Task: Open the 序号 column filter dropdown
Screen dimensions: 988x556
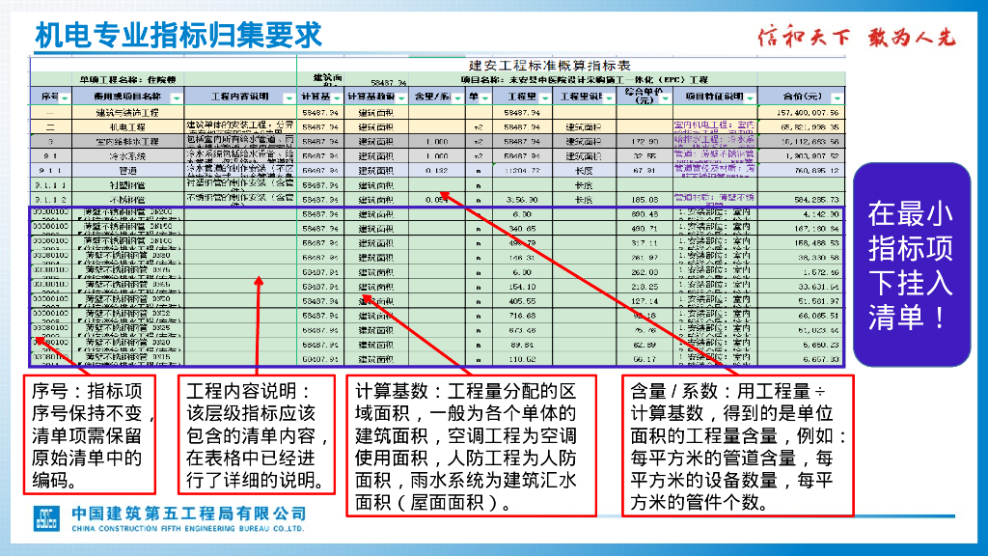Action: click(x=65, y=97)
